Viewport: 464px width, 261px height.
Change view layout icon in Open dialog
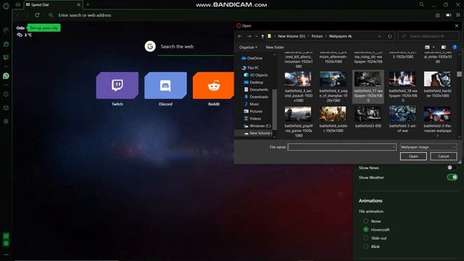[x=427, y=47]
